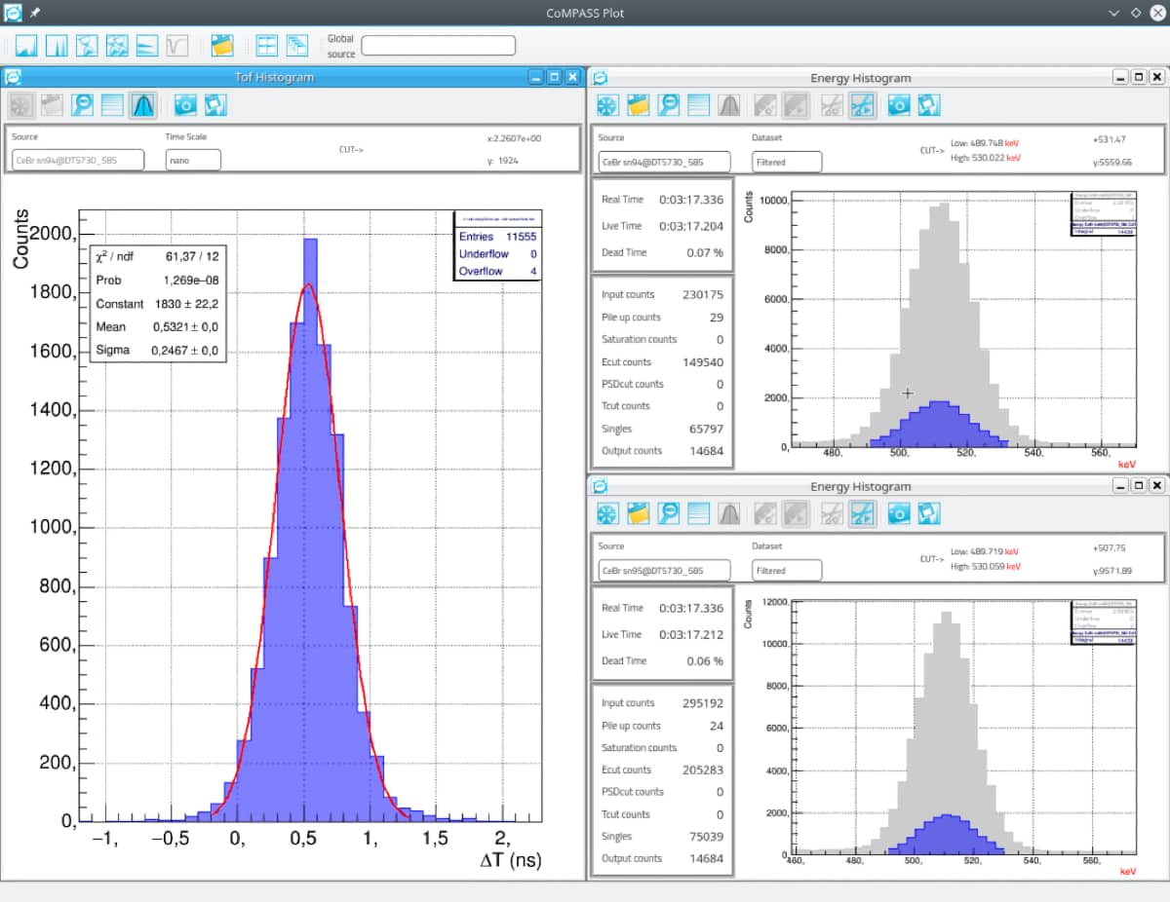
Task: Click the Tof Histogram window menu icon
Action: pyautogui.click(x=13, y=77)
